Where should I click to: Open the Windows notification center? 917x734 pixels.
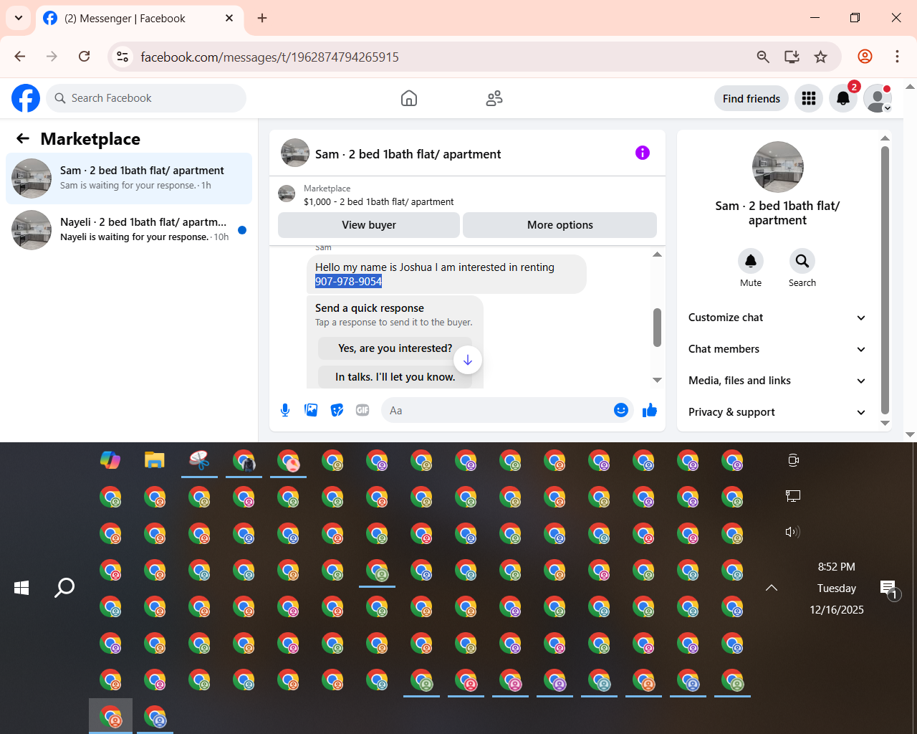889,589
